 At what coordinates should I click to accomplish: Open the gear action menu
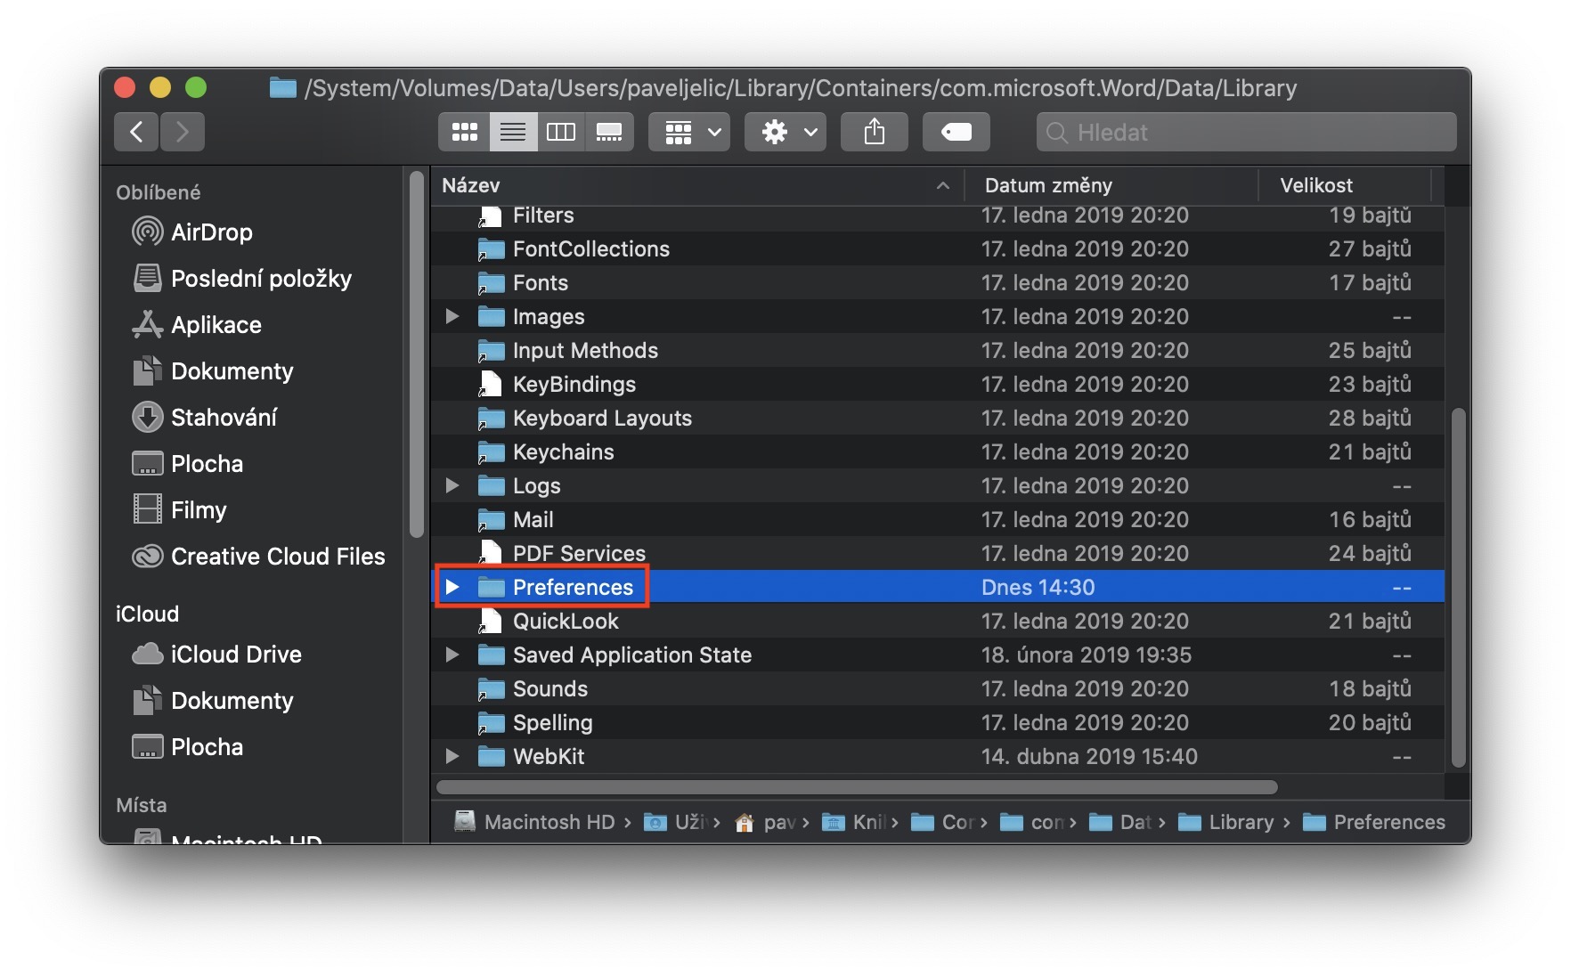(785, 132)
